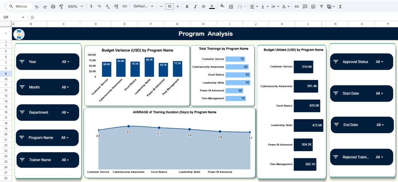This screenshot has width=398, height=182.
Task: Open the 123 number format menu
Action: 124,6
